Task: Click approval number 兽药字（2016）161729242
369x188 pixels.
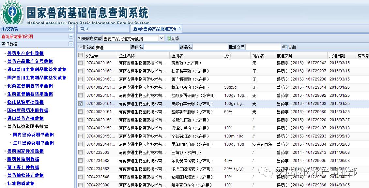Action: [x=301, y=63]
